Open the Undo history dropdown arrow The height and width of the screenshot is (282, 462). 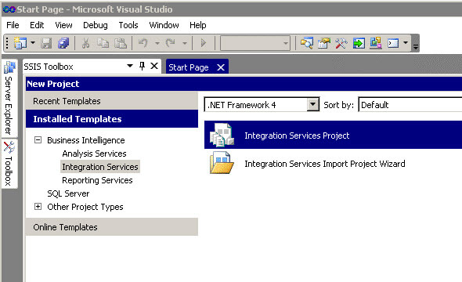[157, 43]
